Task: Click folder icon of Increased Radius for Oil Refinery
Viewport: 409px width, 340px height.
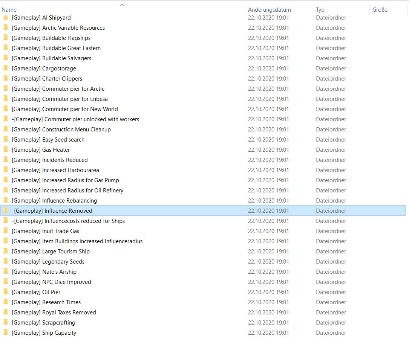Action: point(6,190)
